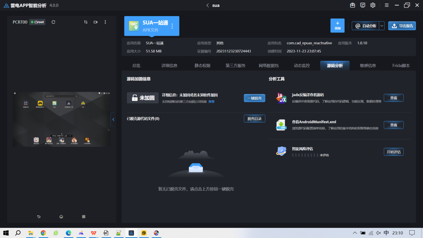
Task: View AndroidManifest.xml with 查看 button
Action: click(394, 125)
